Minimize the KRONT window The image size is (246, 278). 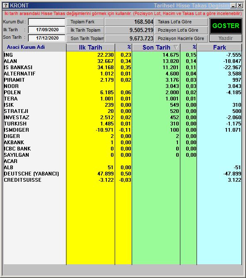(x=234, y=5)
